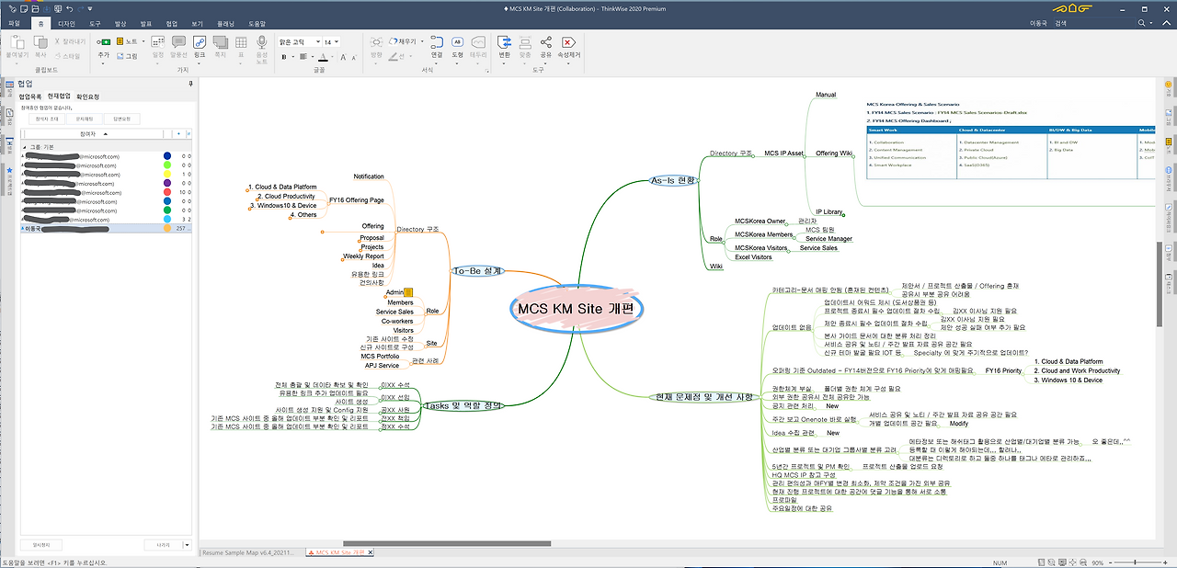This screenshot has height=568, width=1177.
Task: Click the 참석자 초대 button
Action: coord(48,119)
